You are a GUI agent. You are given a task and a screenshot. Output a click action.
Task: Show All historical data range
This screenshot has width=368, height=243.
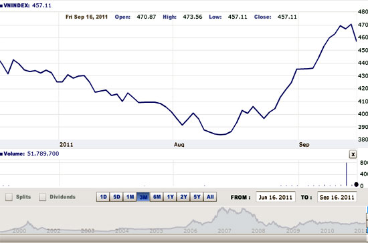[210, 197]
